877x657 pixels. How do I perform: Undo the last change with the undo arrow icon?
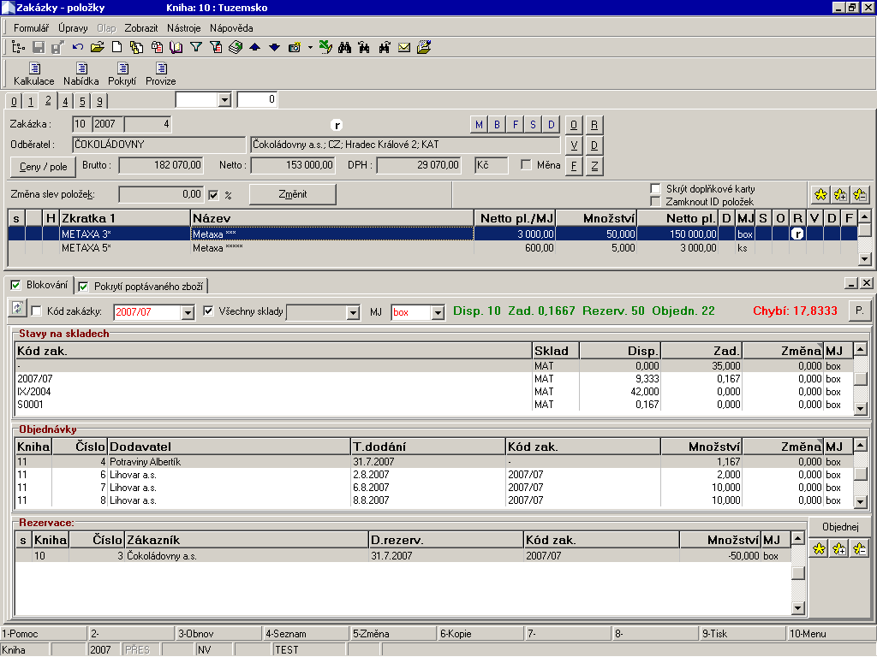[78, 49]
